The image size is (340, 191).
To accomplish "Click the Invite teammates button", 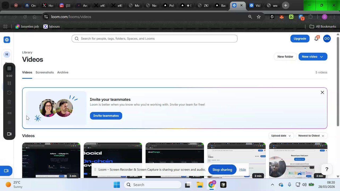I will (106, 116).
